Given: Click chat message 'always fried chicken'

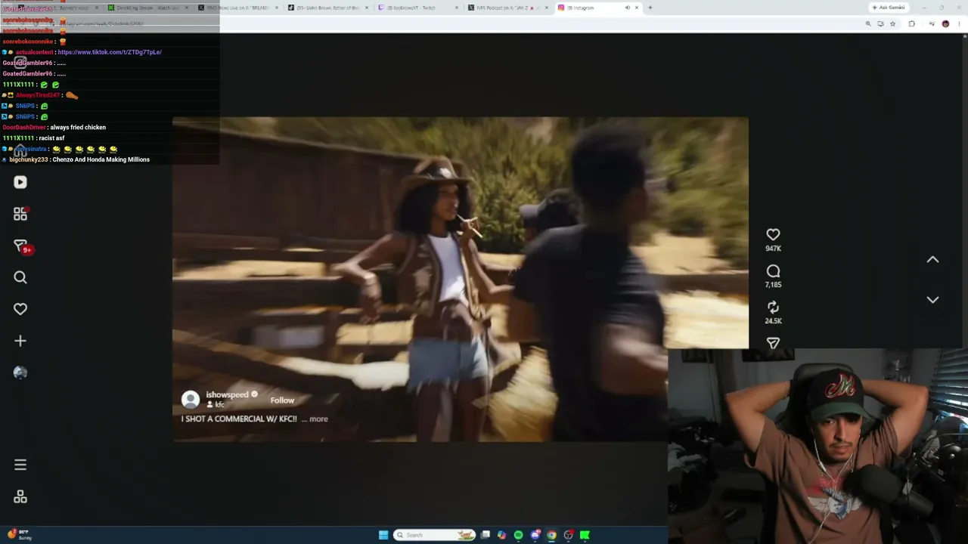Looking at the screenshot, I should pyautogui.click(x=78, y=128).
